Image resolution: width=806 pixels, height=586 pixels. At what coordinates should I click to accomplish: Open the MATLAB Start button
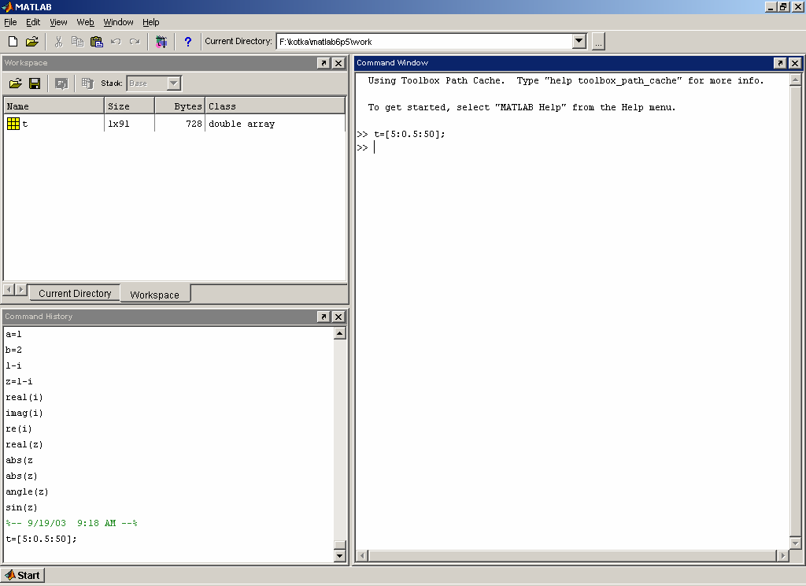click(23, 575)
